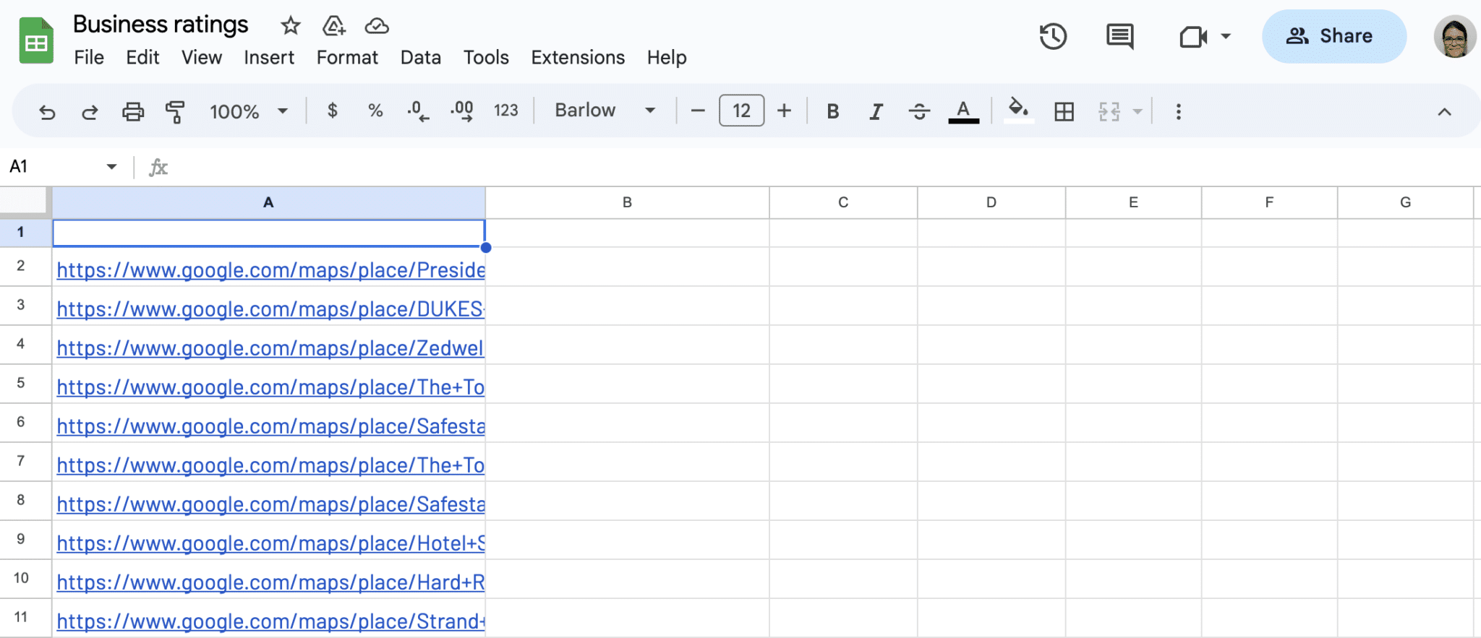Screen dimensions: 1481x638
Task: Open version history clock icon
Action: (1053, 36)
